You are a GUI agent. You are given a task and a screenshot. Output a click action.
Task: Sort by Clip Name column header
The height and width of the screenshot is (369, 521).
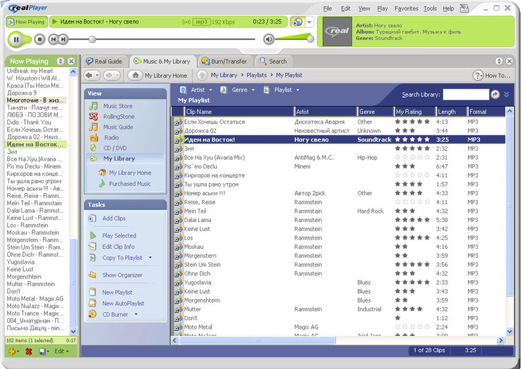[239, 112]
